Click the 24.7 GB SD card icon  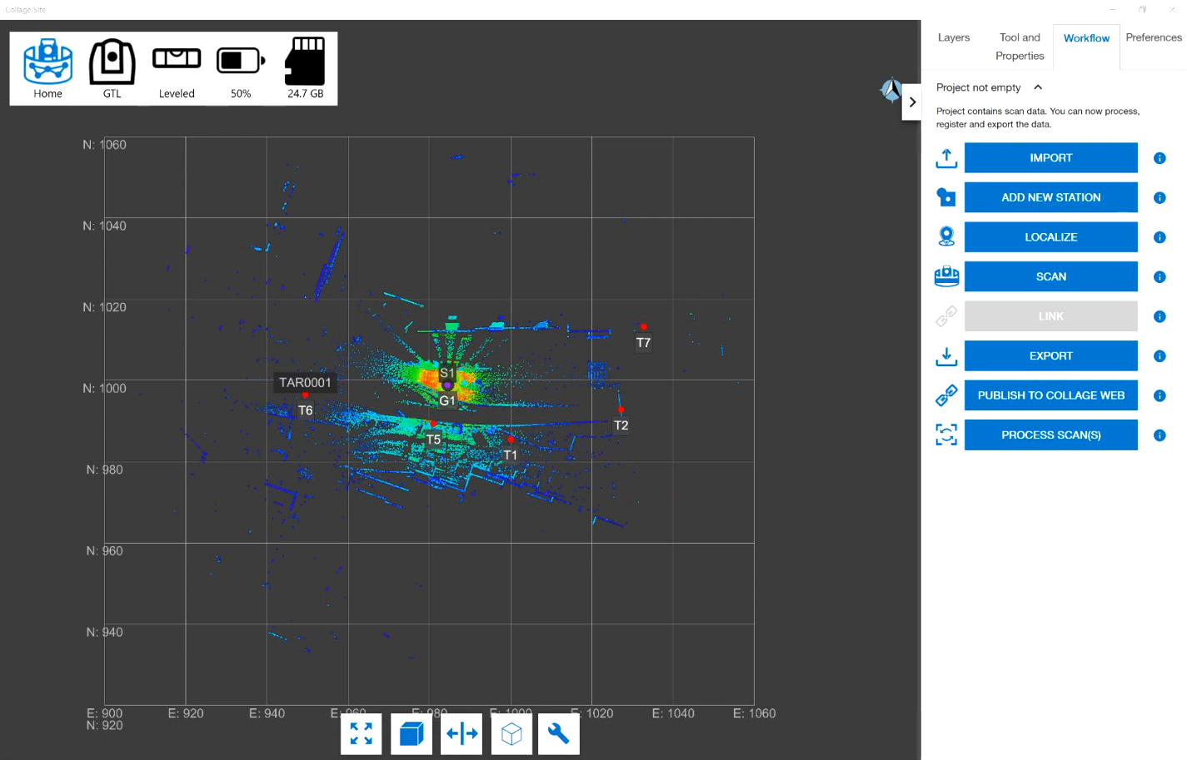pyautogui.click(x=305, y=61)
